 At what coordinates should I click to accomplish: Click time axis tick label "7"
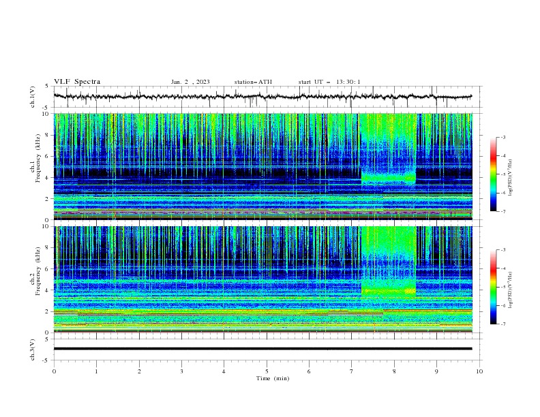point(352,371)
